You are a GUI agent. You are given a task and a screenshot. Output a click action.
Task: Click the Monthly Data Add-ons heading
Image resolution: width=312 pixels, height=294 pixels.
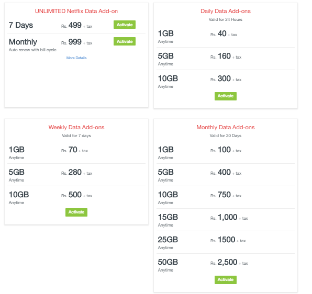[x=226, y=127]
